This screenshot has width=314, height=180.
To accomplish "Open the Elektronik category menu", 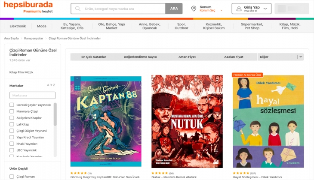I will [x=18, y=26].
